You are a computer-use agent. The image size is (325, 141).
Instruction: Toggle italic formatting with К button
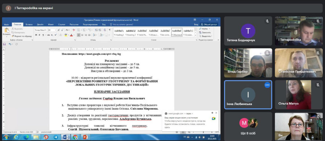tap(39, 35)
